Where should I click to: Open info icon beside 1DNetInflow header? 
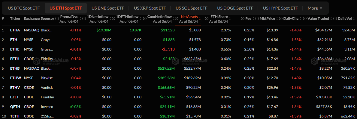(84, 19)
